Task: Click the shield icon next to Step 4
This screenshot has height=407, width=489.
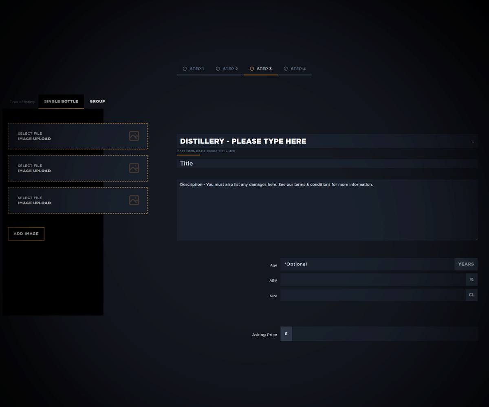Action: (x=286, y=69)
